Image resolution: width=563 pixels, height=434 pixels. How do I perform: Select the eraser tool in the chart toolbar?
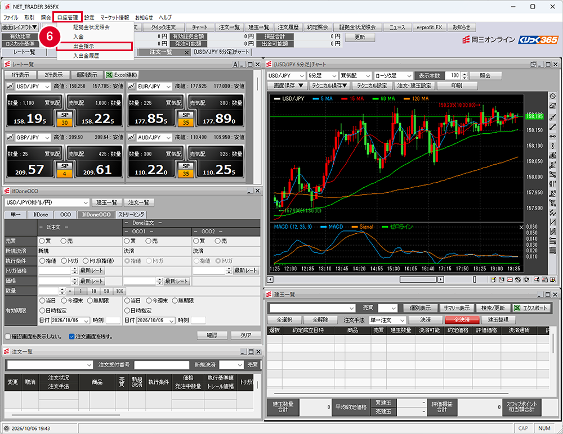pos(553,106)
